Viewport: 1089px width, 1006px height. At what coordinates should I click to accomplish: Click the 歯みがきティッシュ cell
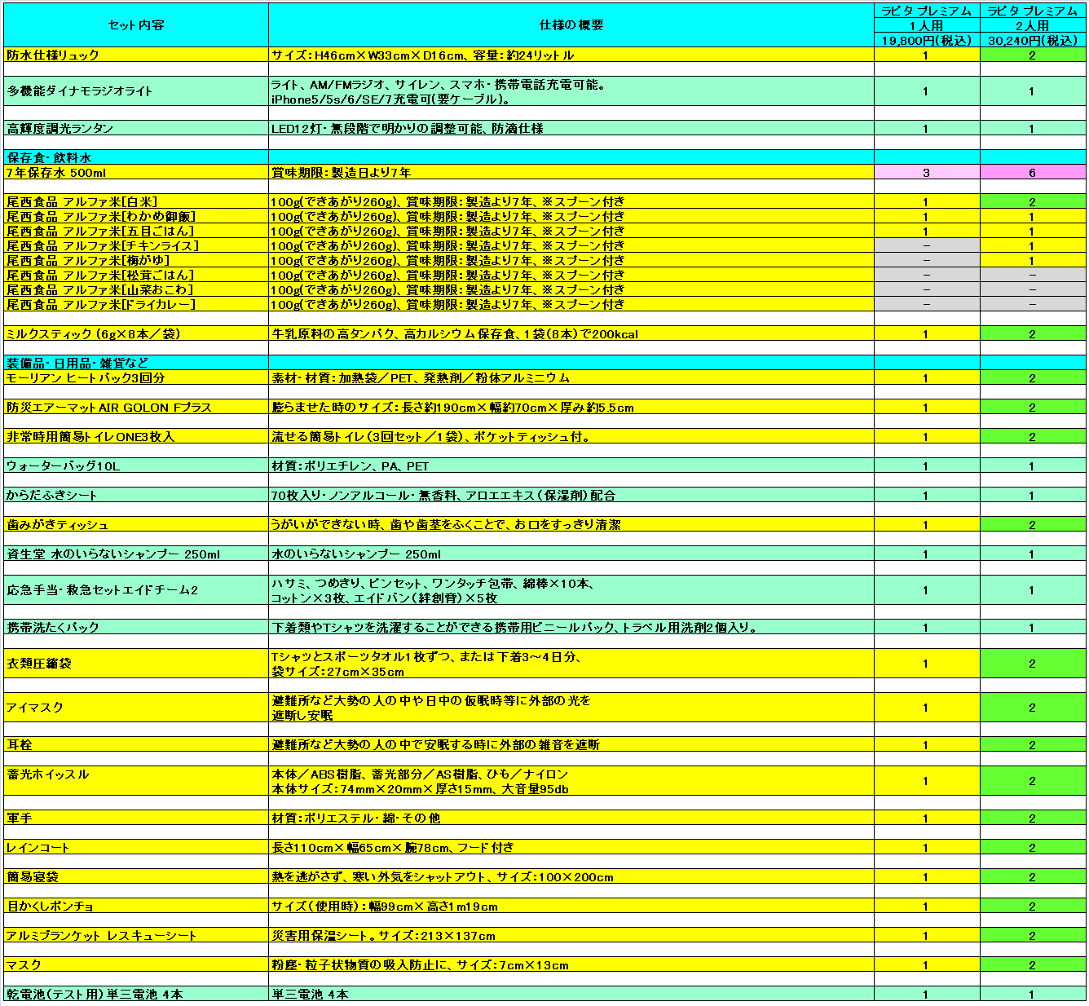pos(136,525)
